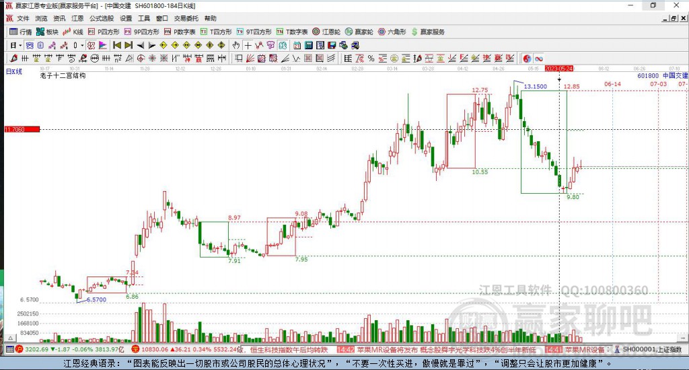
Task: Click the 行情 market quotes toolbar button
Action: [x=21, y=32]
